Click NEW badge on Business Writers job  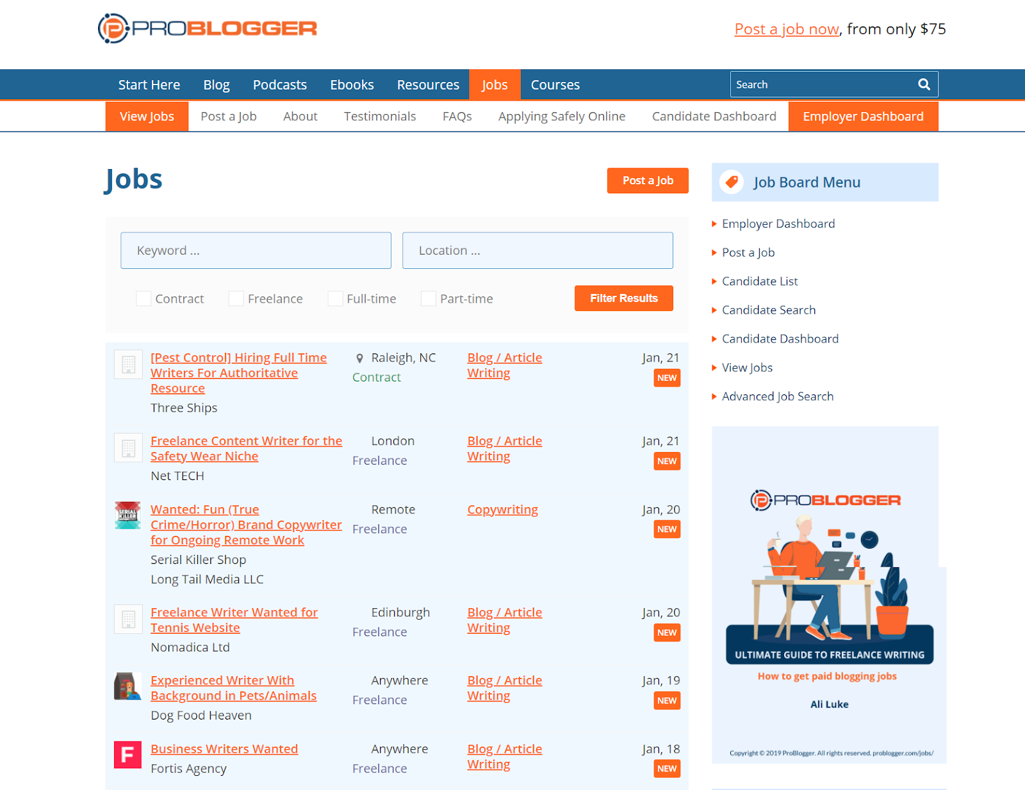(x=667, y=769)
